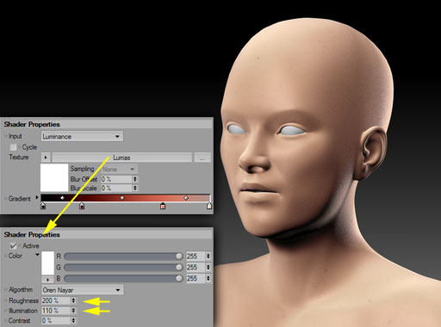The height and width of the screenshot is (327, 441).
Task: Click the texture arrow button beside Lumas
Action: [46, 157]
